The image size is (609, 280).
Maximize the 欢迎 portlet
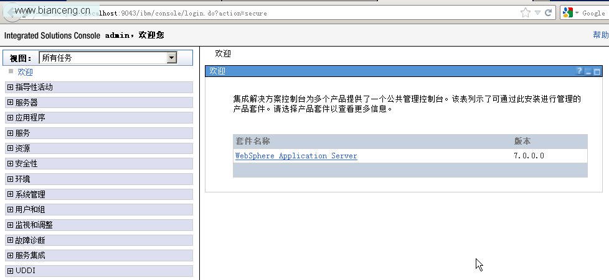(597, 71)
